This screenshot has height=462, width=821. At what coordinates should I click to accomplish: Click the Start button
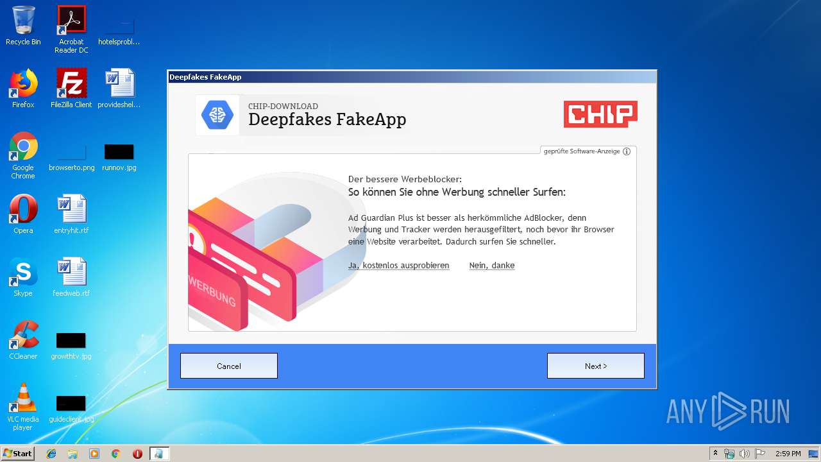click(x=17, y=454)
